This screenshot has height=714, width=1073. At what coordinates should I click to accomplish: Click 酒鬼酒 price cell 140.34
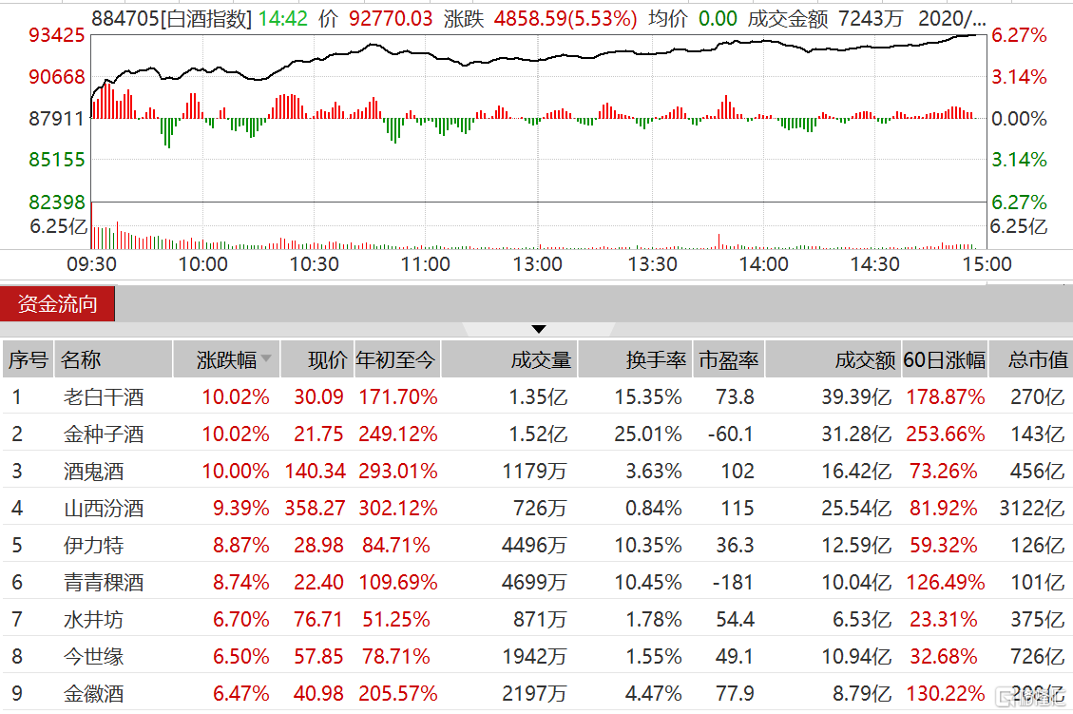(x=316, y=472)
